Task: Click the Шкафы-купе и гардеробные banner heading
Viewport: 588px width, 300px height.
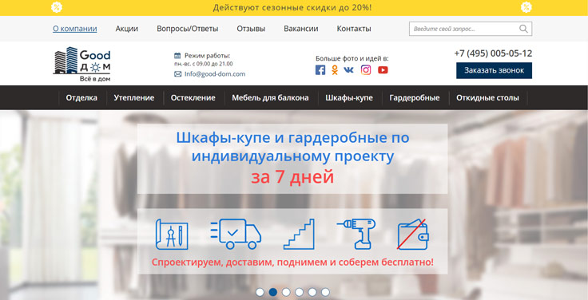Action: (292, 147)
